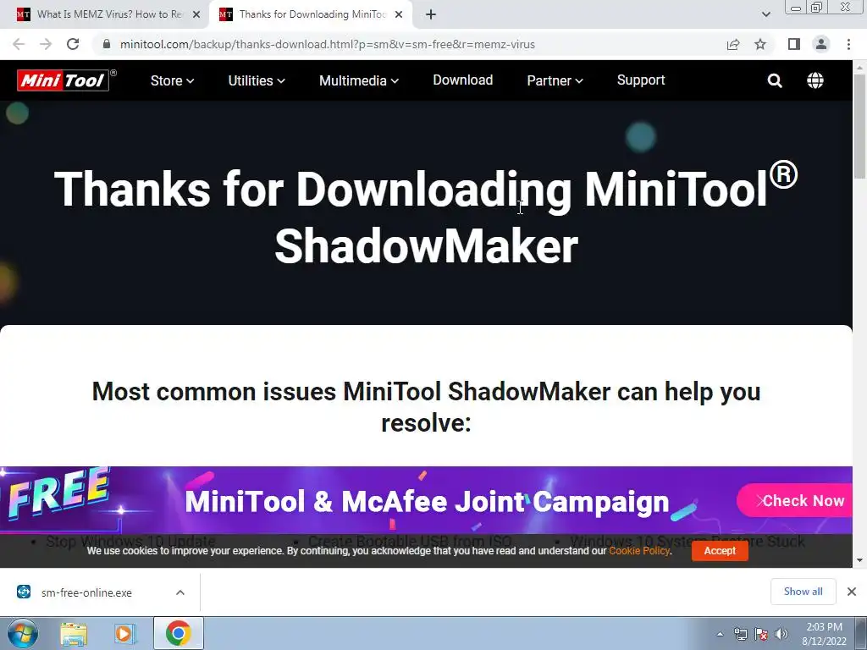The image size is (867, 650).
Task: Open the Chrome profile avatar
Action: pos(821,44)
